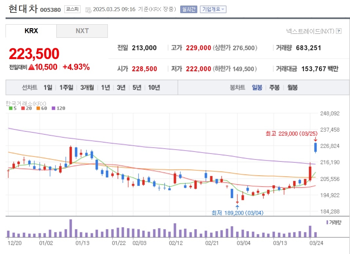Click the 248,092 price axis label
Viewport: 350px width, 254px height.
[330, 114]
